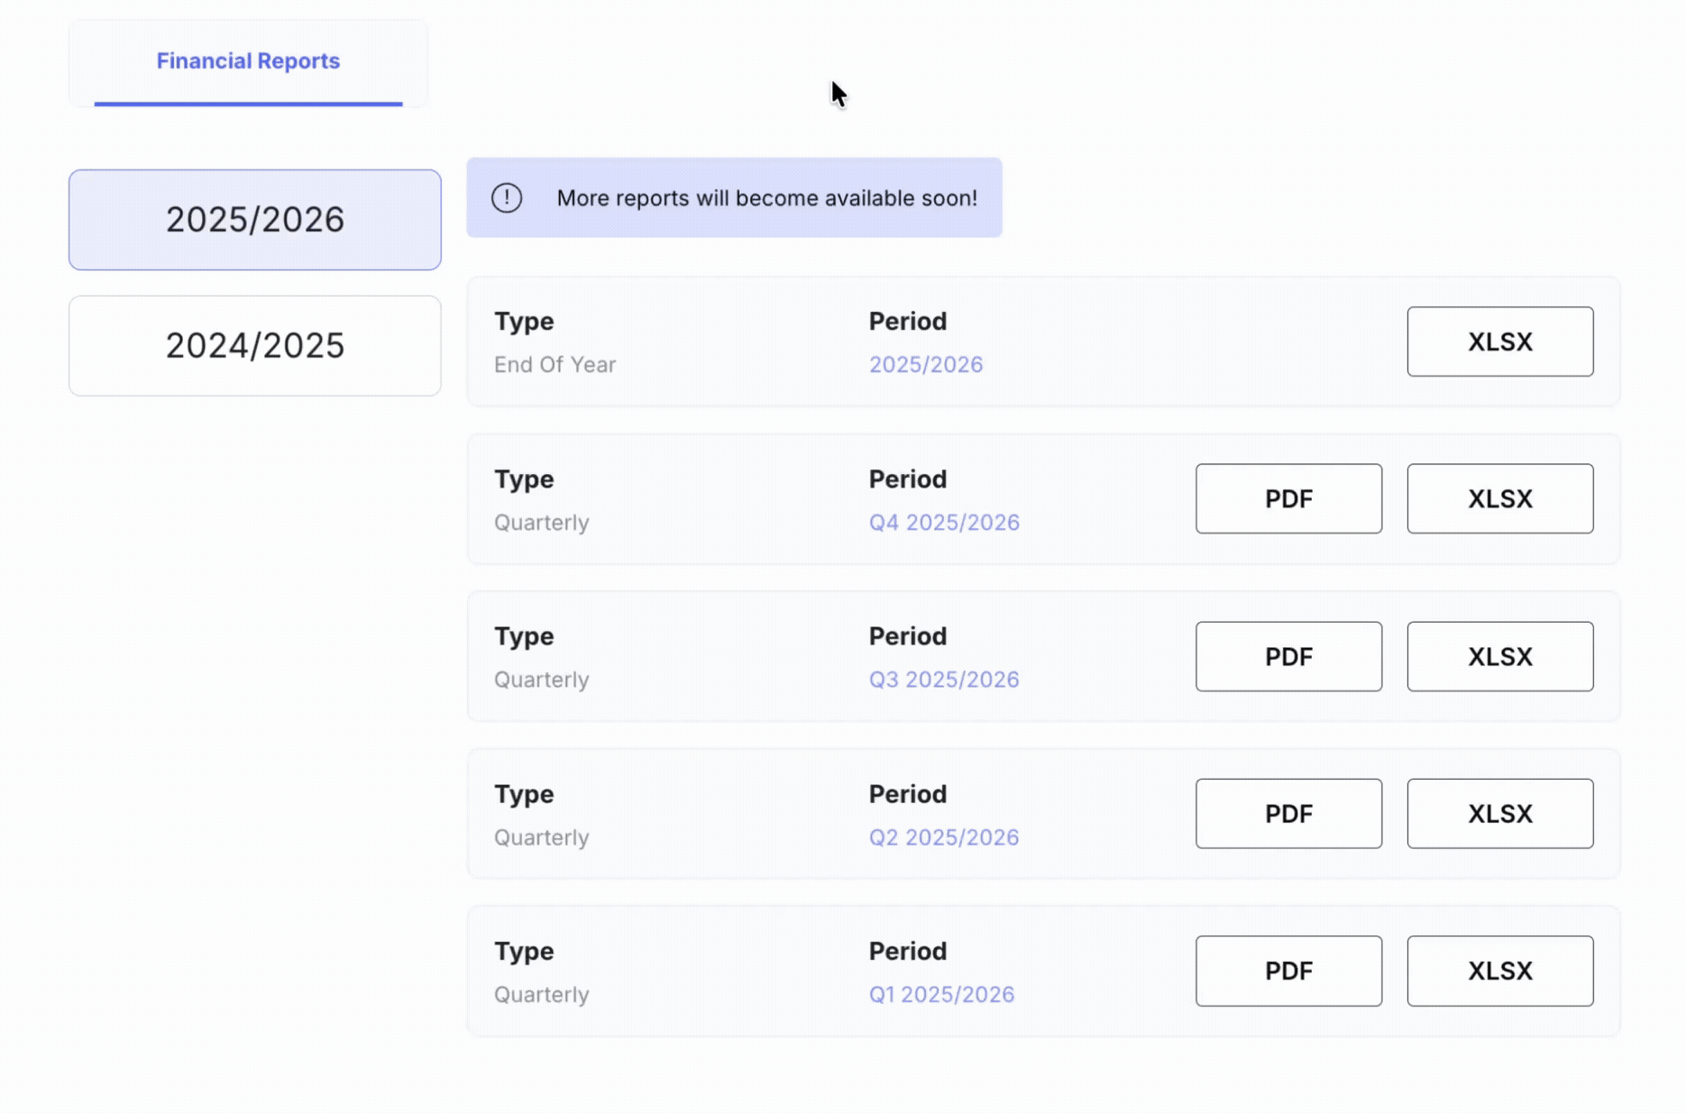Click 'Quarterly' in the Q1 2025/2026 row

(541, 995)
